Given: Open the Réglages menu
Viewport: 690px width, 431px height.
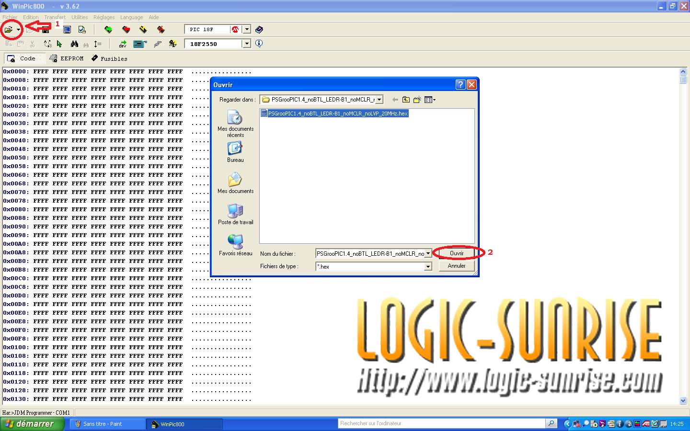Looking at the screenshot, I should [x=104, y=17].
